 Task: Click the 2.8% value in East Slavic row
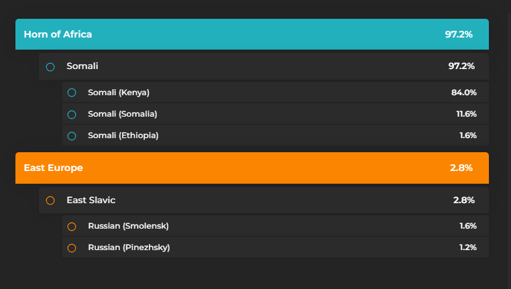coord(464,200)
